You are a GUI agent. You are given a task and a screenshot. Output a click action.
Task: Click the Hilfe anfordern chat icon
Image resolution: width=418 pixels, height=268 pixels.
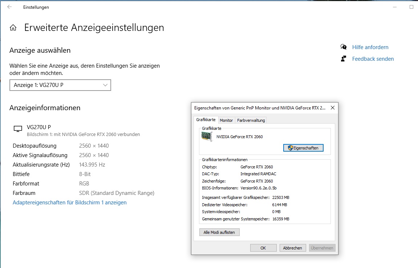coord(344,47)
